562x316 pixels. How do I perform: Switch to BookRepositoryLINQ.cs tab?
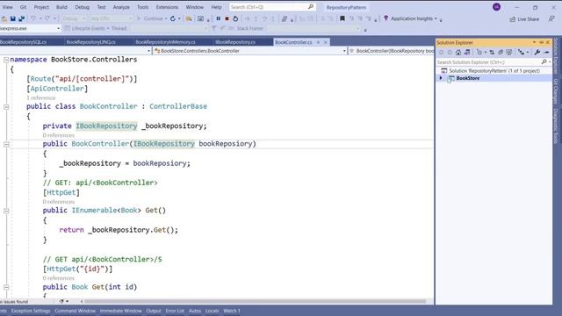tap(91, 42)
